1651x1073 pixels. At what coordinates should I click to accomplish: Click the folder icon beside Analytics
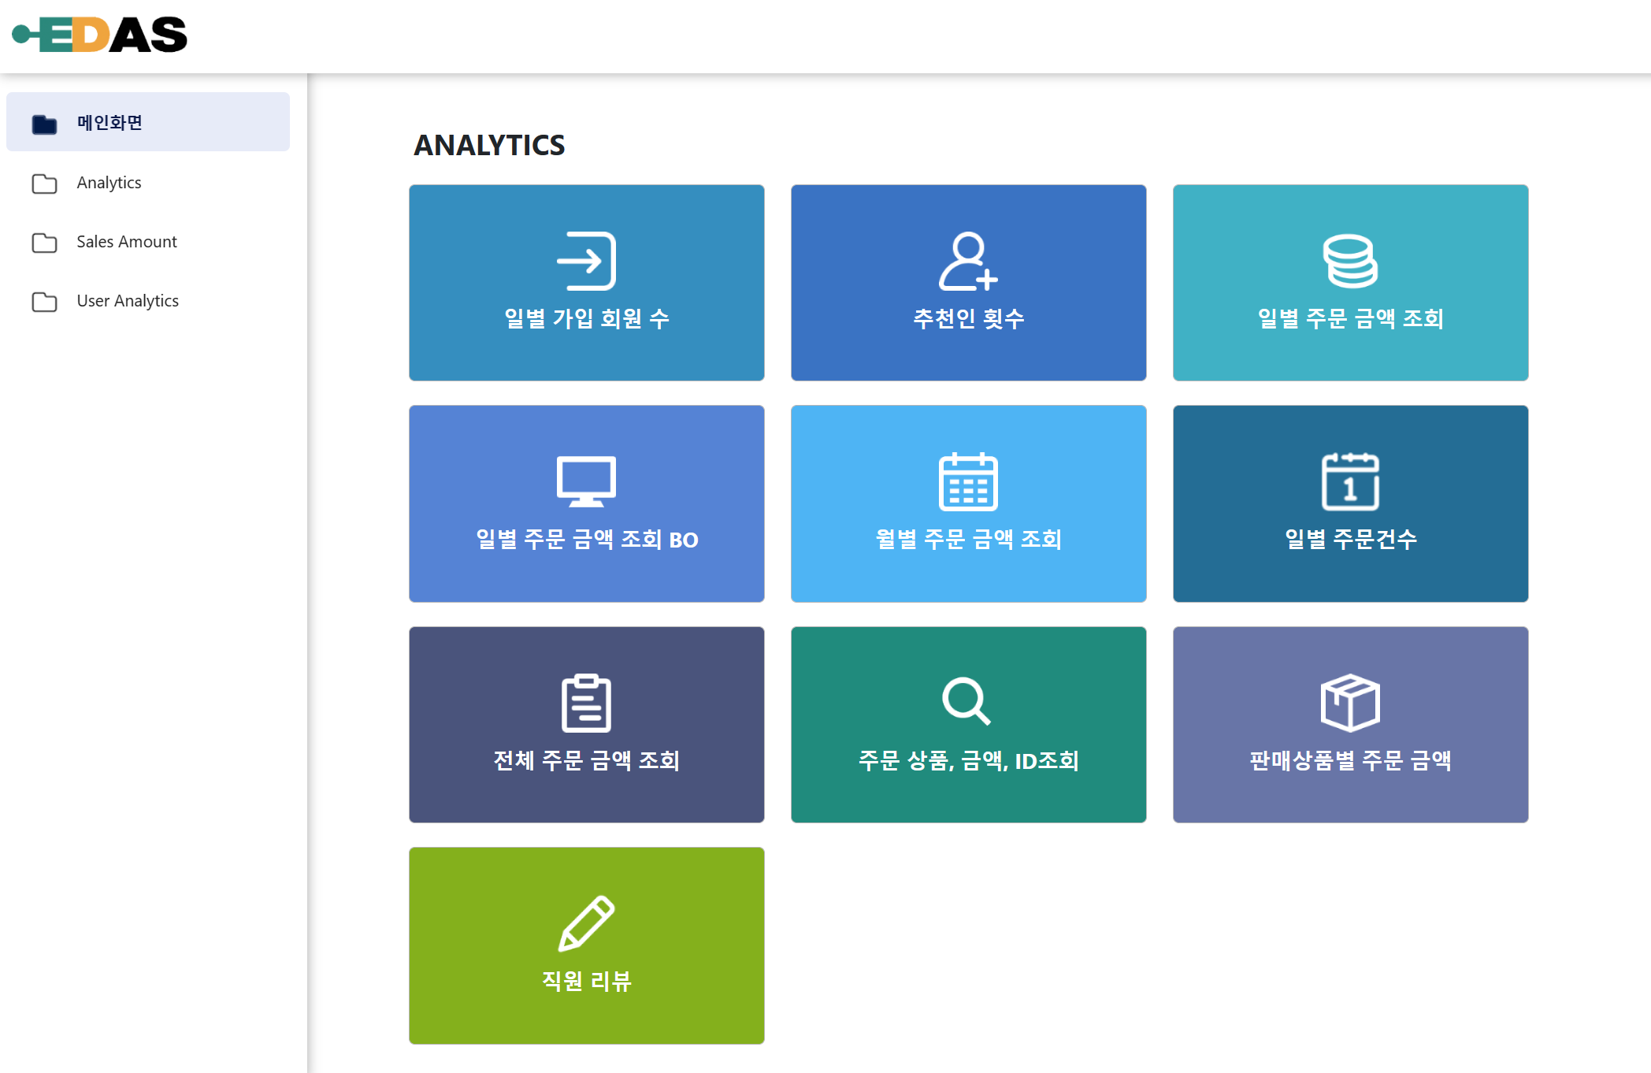point(43,184)
